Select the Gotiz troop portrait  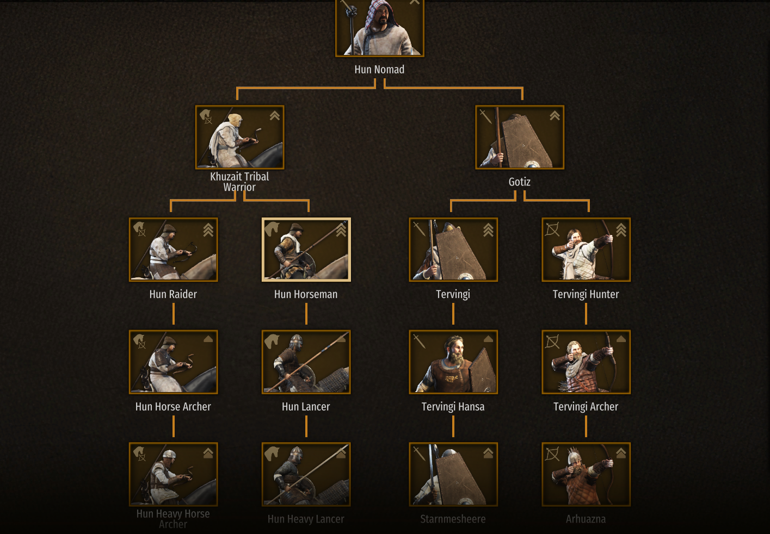tap(520, 137)
